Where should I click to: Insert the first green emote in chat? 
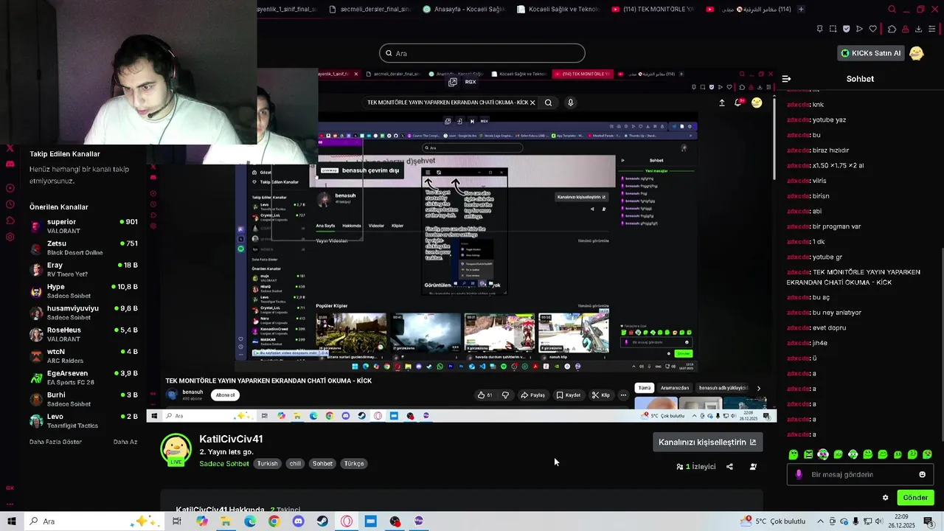point(794,455)
